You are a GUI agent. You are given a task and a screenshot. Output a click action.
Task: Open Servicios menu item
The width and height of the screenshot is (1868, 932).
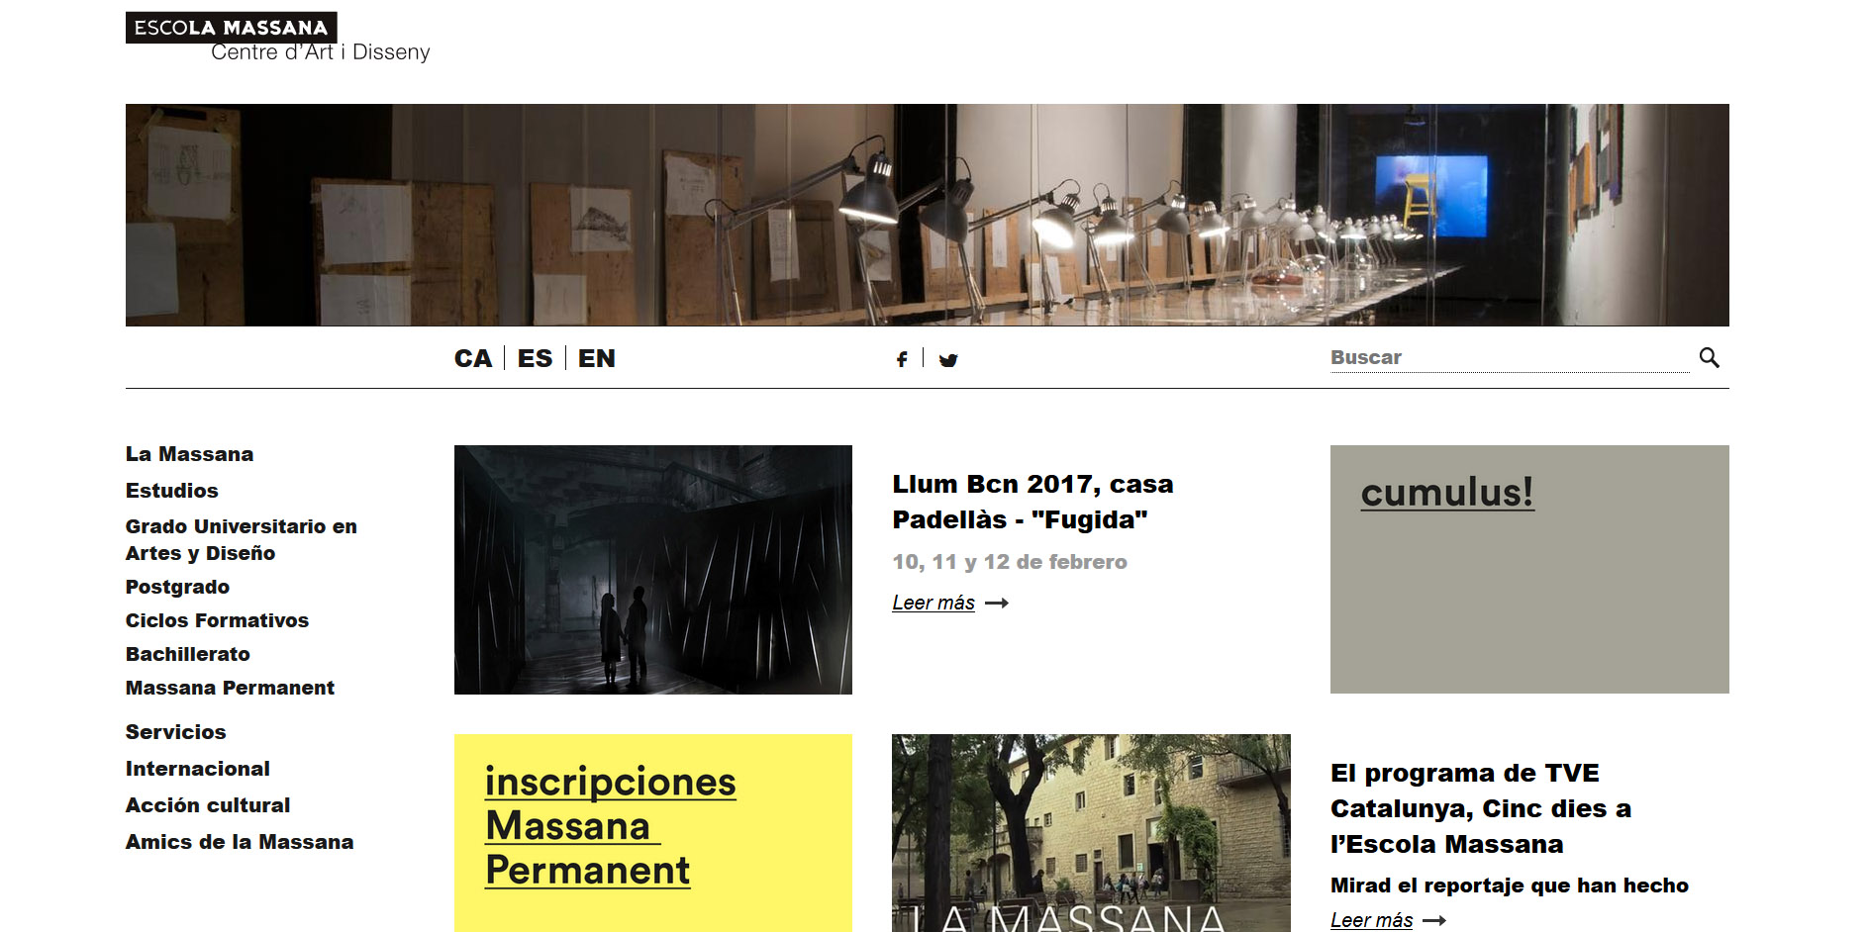pos(176,732)
